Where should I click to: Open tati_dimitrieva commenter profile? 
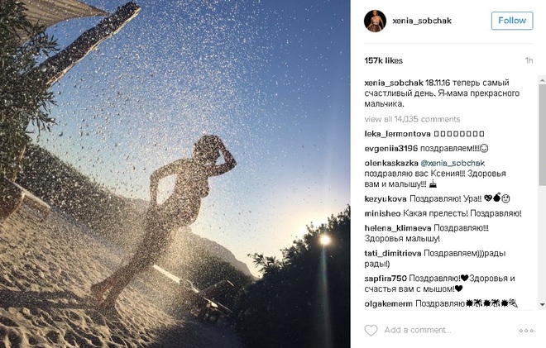pyautogui.click(x=393, y=253)
